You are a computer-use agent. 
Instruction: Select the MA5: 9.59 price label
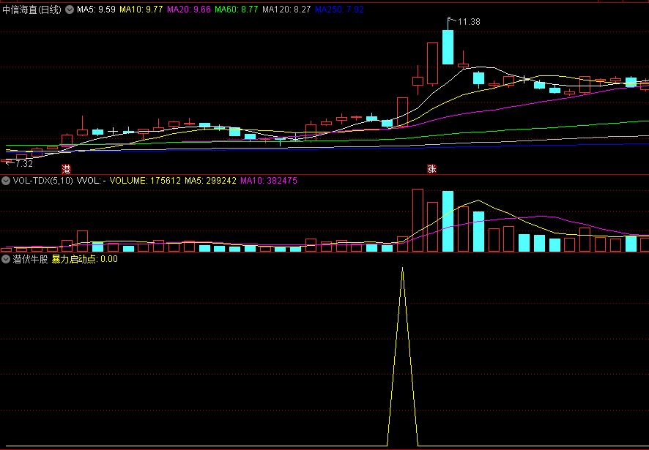pos(96,10)
